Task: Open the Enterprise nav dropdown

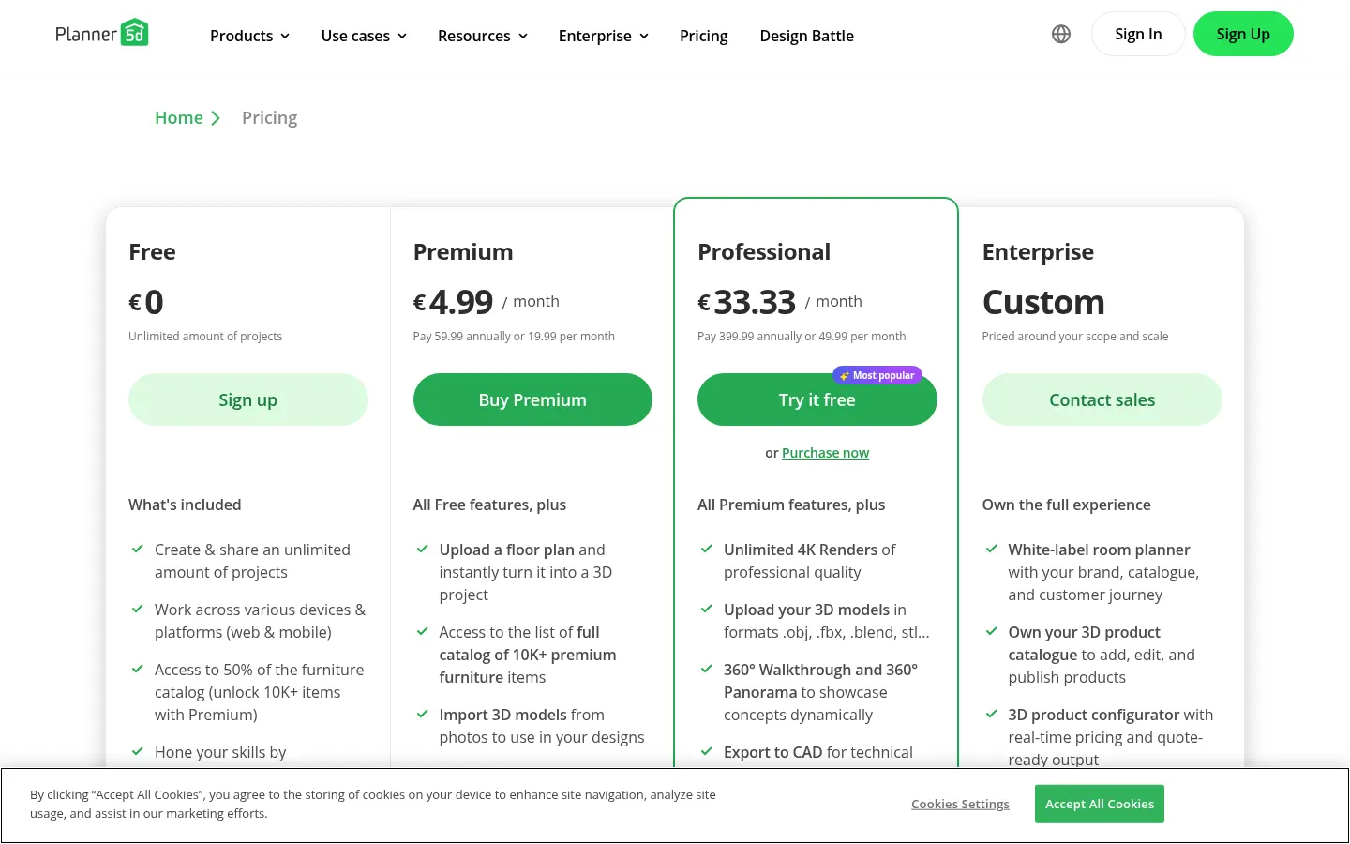Action: coord(604,36)
